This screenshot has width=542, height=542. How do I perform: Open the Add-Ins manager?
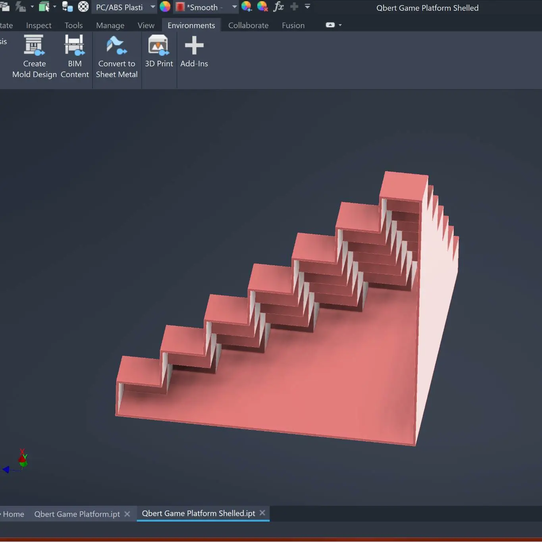[194, 52]
